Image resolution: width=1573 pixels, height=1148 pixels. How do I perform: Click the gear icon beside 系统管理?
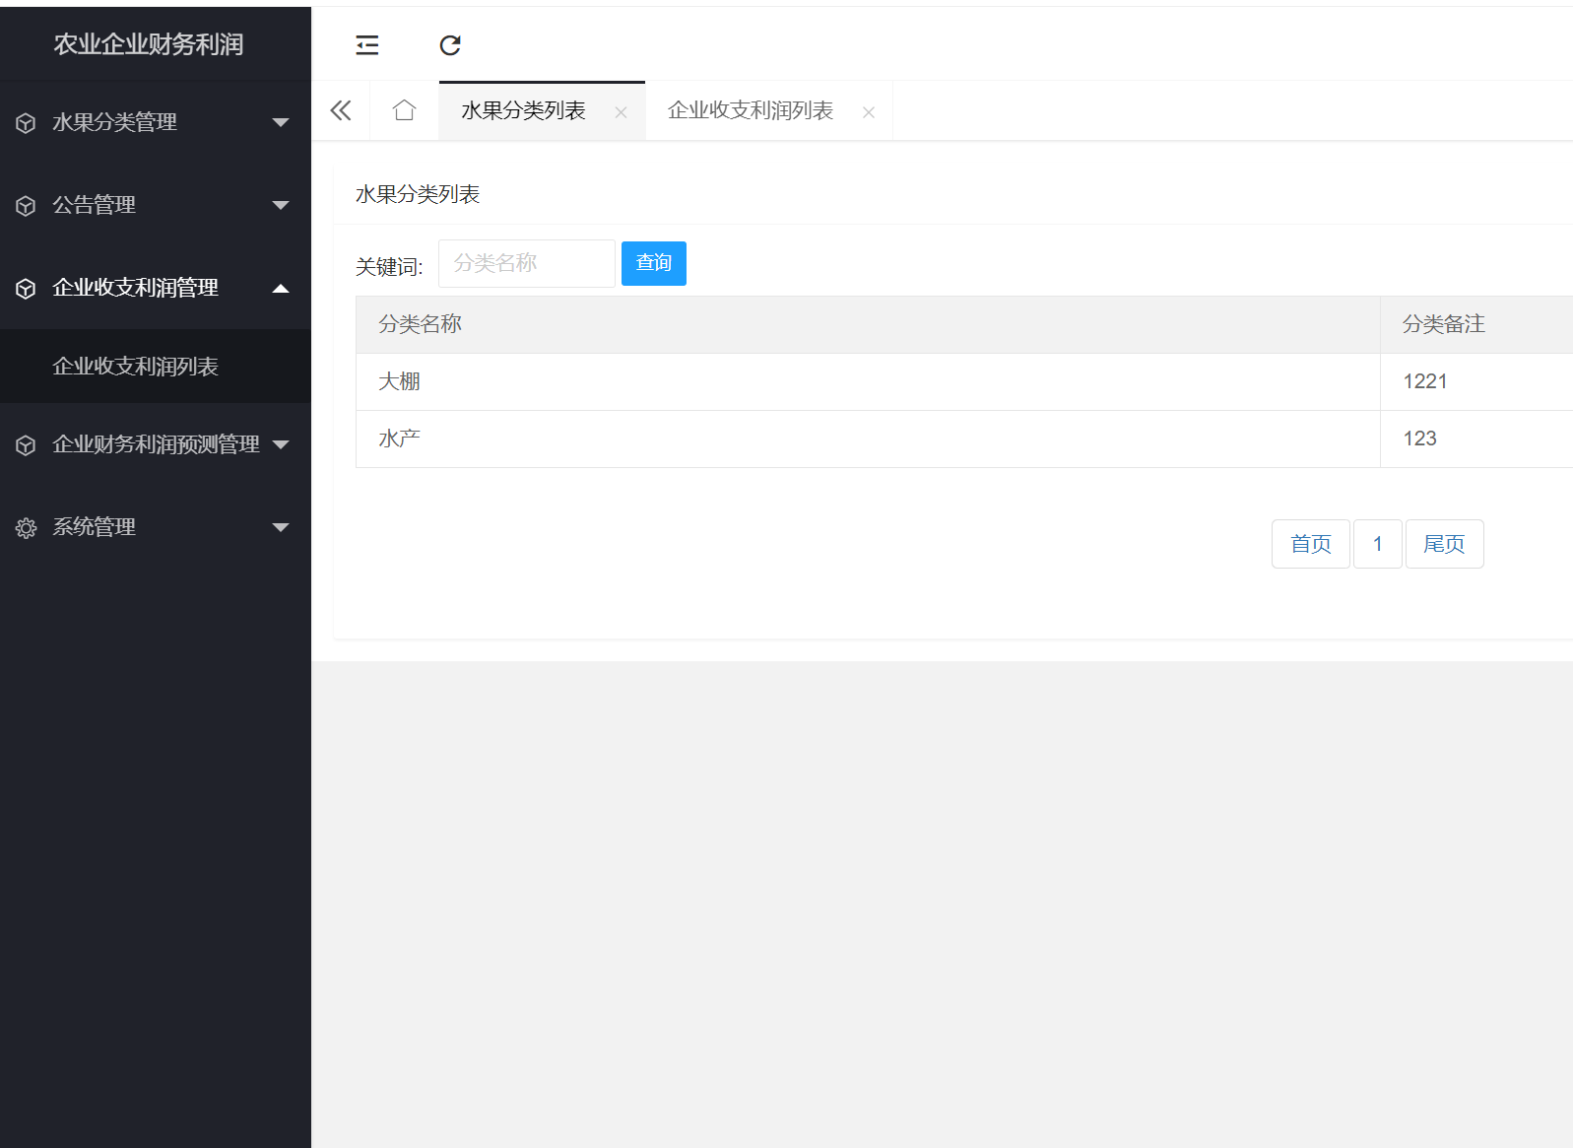click(x=26, y=528)
